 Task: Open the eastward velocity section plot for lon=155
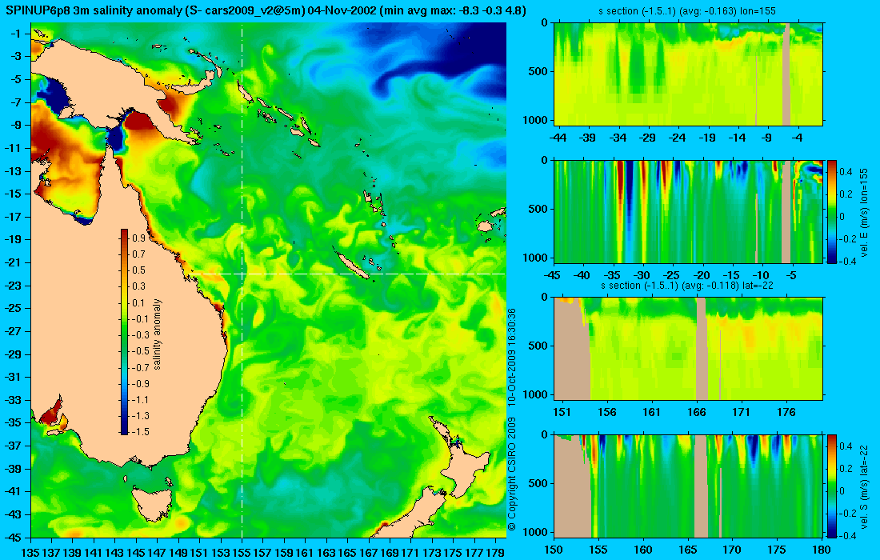click(688, 211)
